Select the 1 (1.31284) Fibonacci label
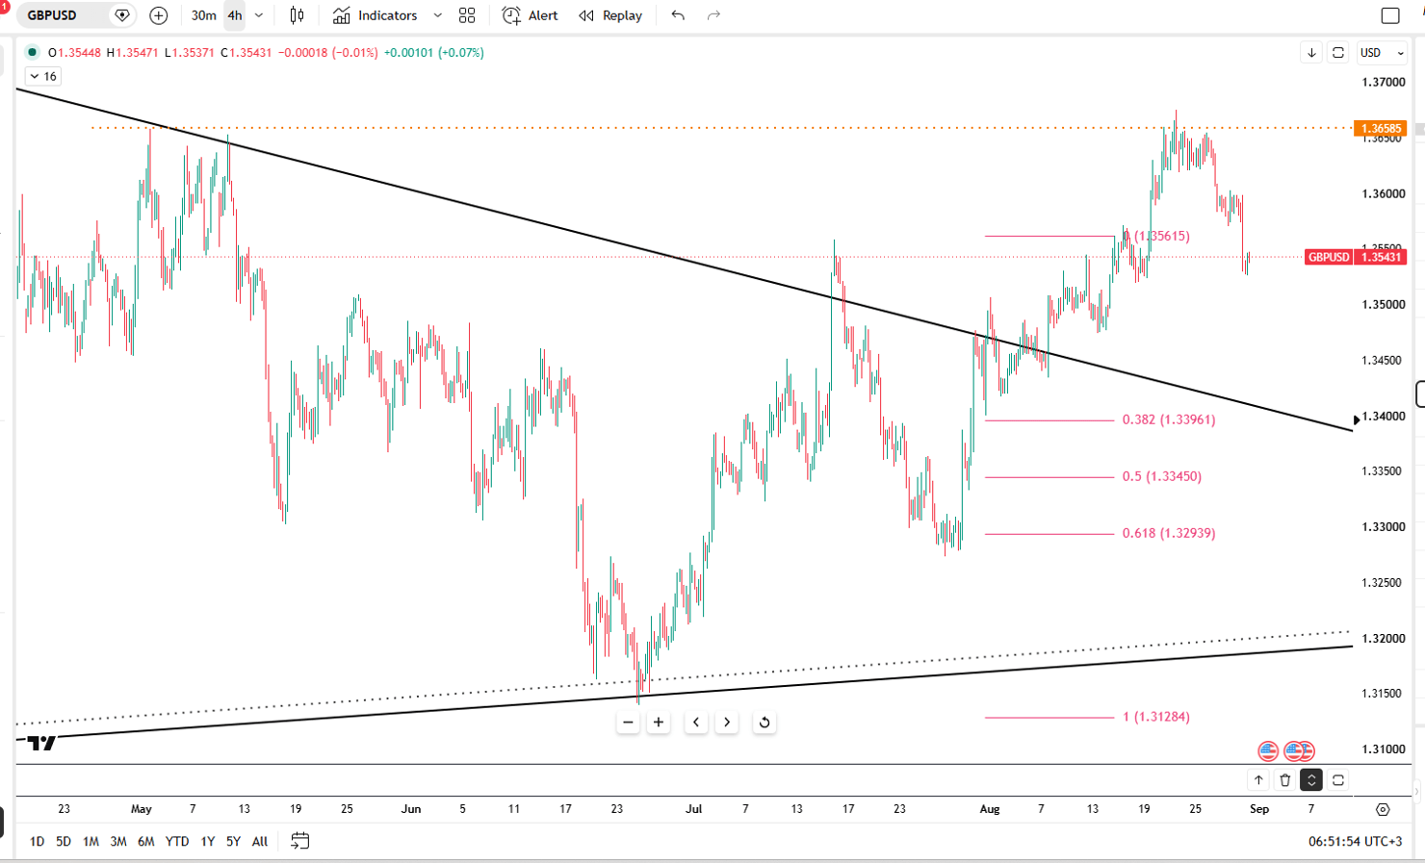Screen dimensions: 1425x863 click(x=1156, y=717)
